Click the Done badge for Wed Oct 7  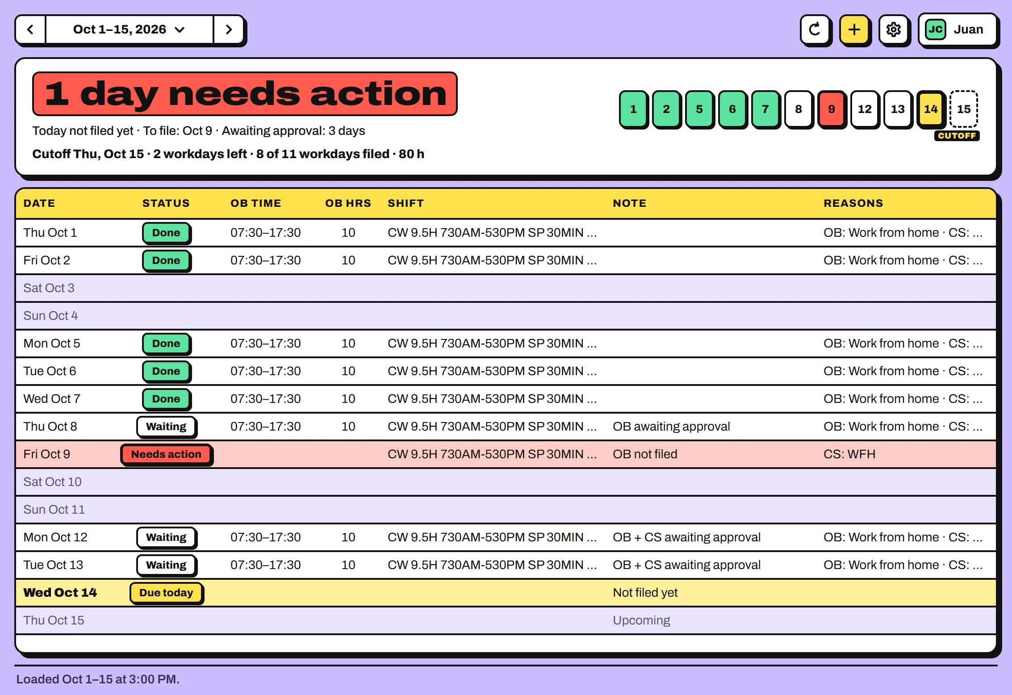pos(166,399)
